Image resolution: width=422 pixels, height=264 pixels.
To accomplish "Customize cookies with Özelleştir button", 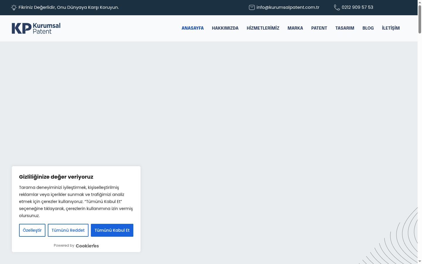I will coord(32,230).
